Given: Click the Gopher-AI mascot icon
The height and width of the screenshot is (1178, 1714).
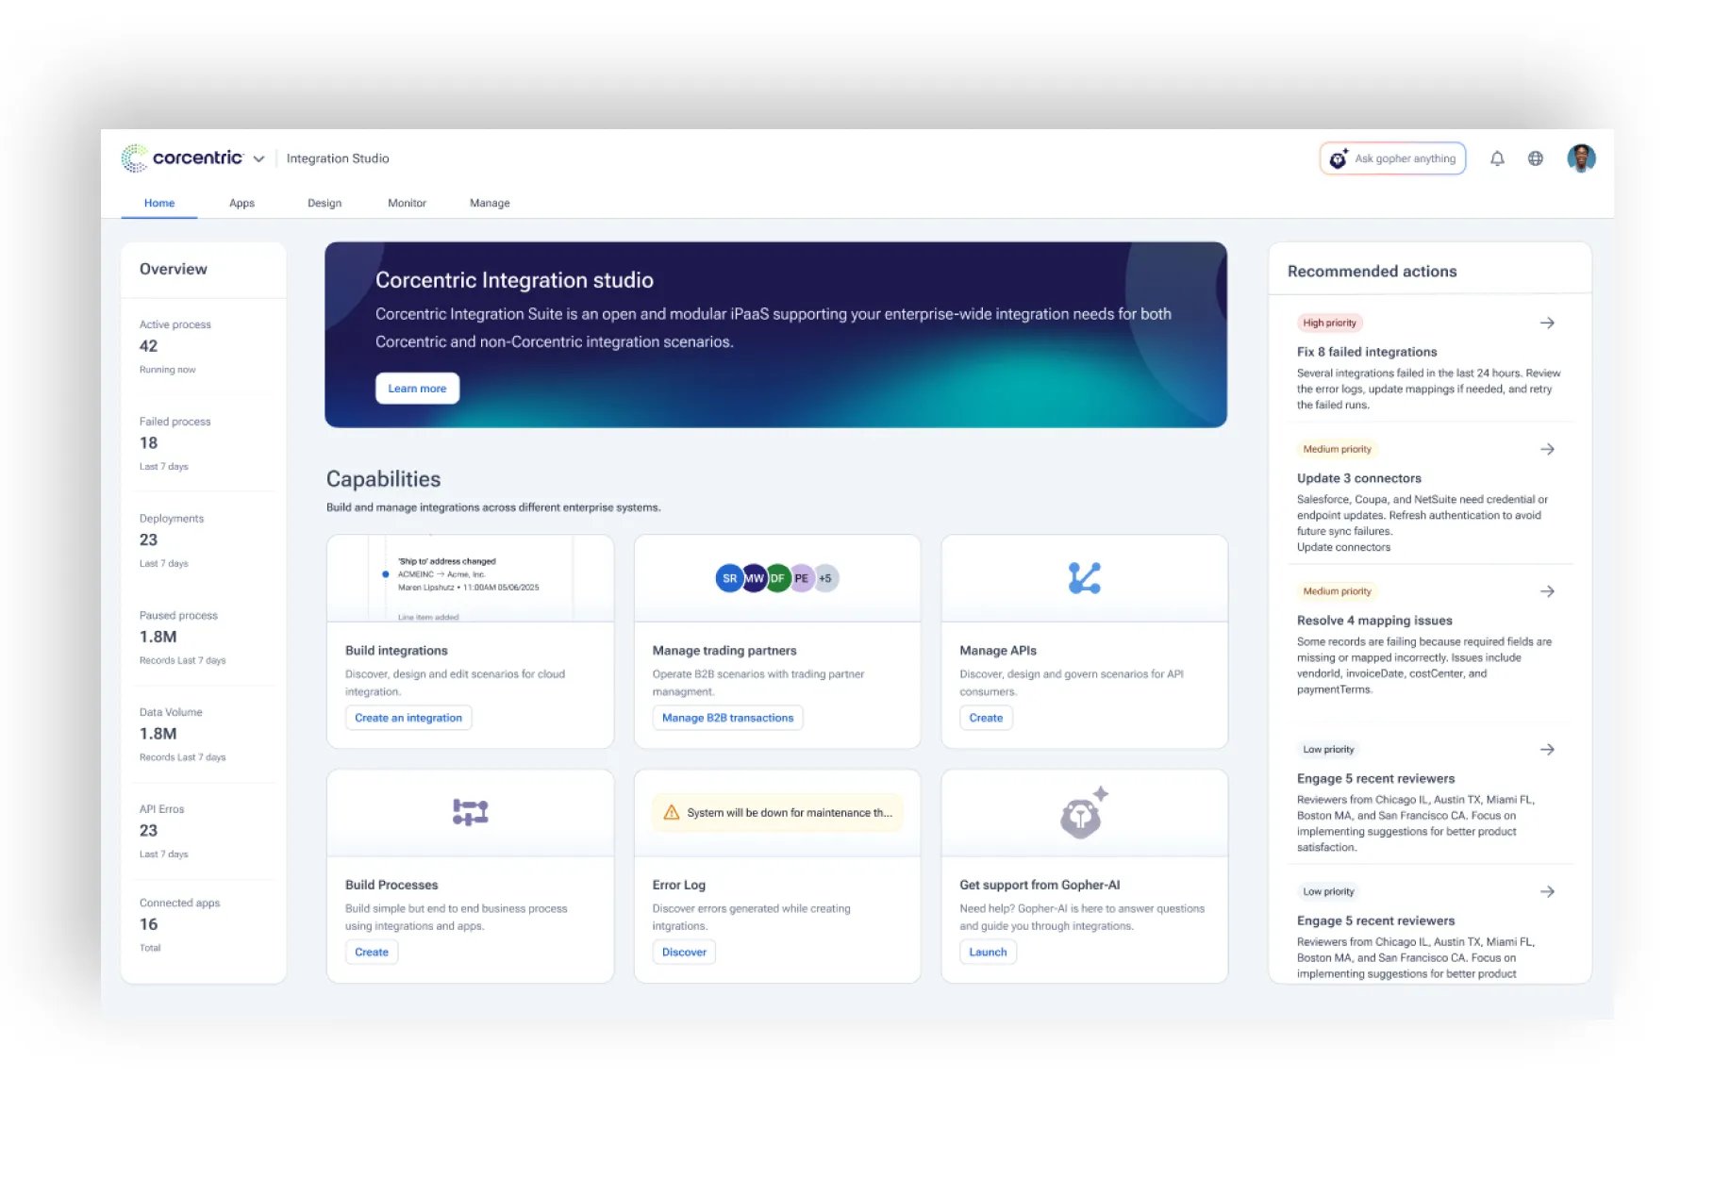Looking at the screenshot, I should point(1083,813).
